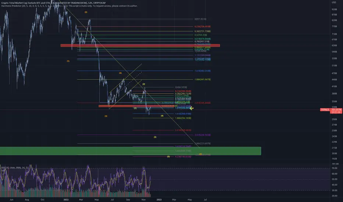Screen dimensions: 343x202
Task: Click the 30.00 RSI scale label
Action: click(334, 190)
